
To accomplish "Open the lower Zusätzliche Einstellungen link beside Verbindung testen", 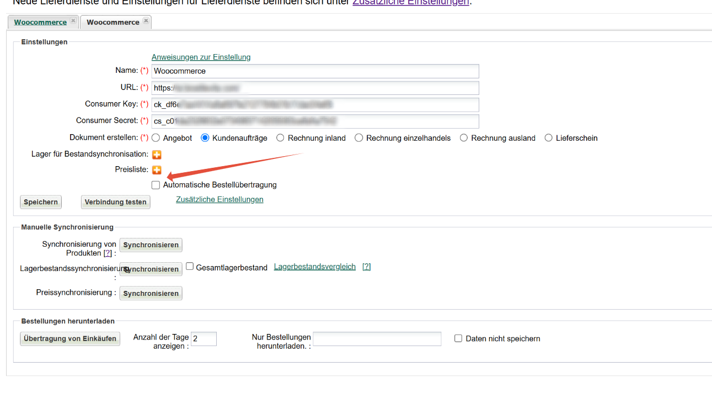I will coord(220,199).
